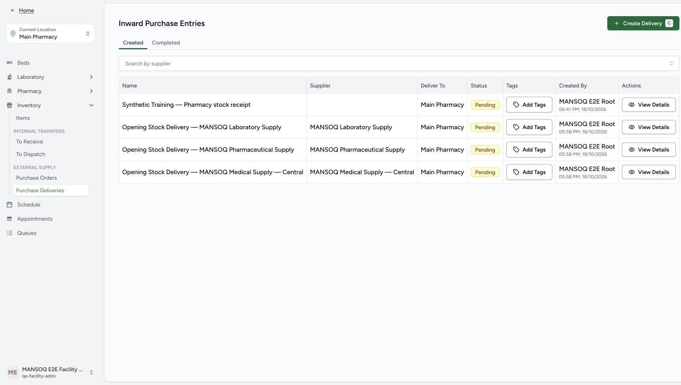Click eye icon in Pharmaceutical Supply row
681x385 pixels.
[632, 150]
